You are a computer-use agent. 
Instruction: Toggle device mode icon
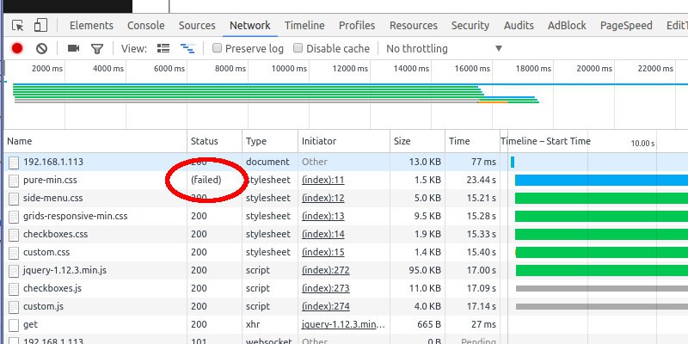[40, 26]
